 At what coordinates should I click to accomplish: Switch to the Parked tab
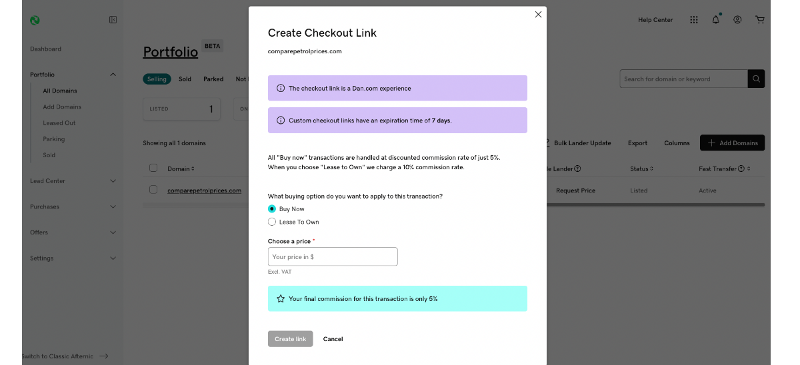click(x=213, y=79)
